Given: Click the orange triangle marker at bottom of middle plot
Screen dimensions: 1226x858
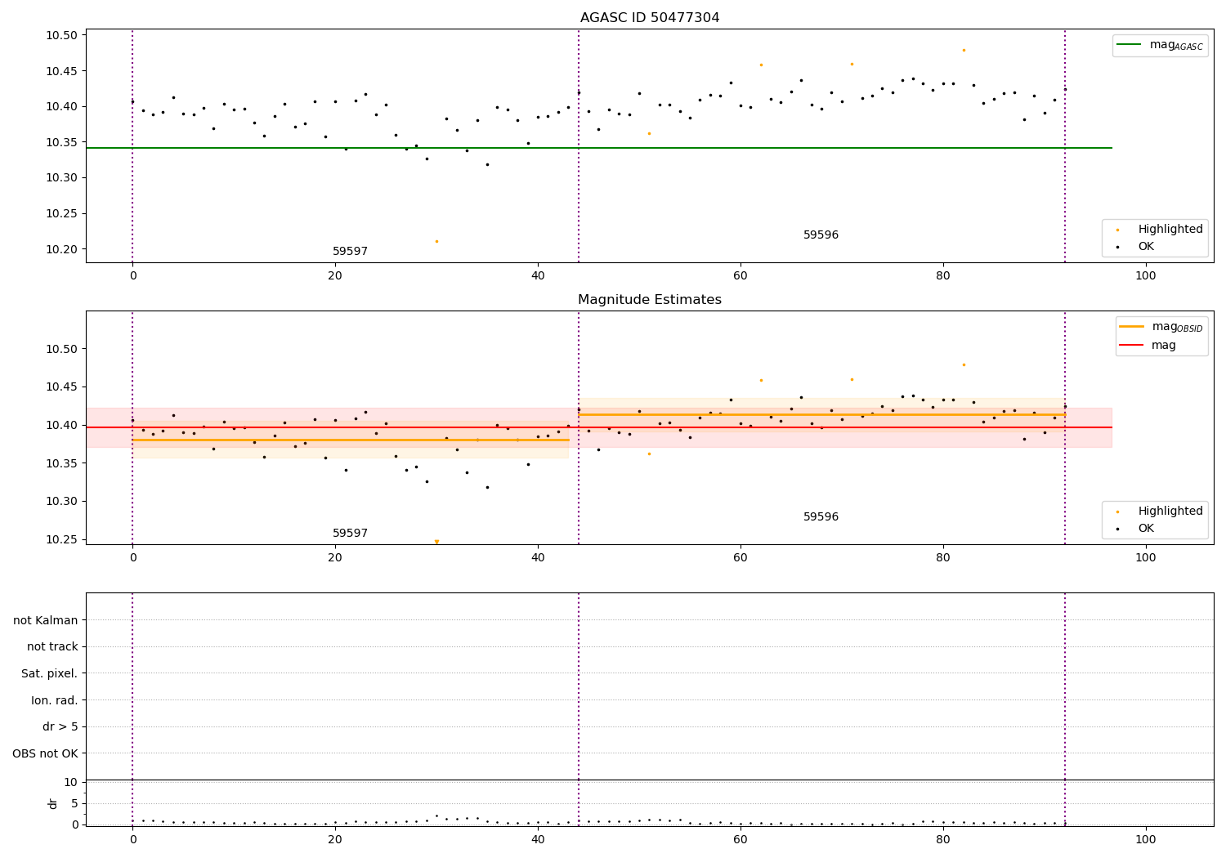Looking at the screenshot, I should [436, 542].
